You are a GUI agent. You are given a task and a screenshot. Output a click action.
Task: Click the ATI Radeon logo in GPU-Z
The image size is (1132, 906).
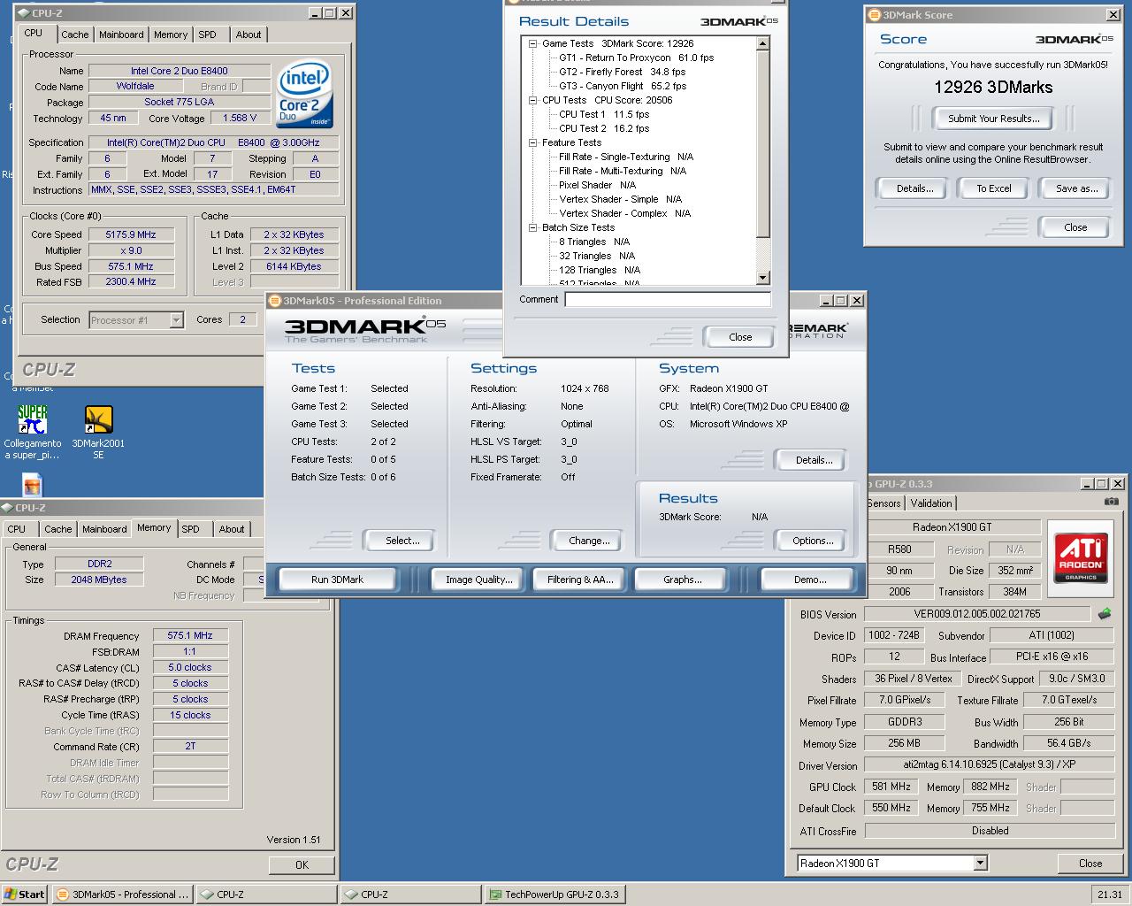tap(1081, 557)
